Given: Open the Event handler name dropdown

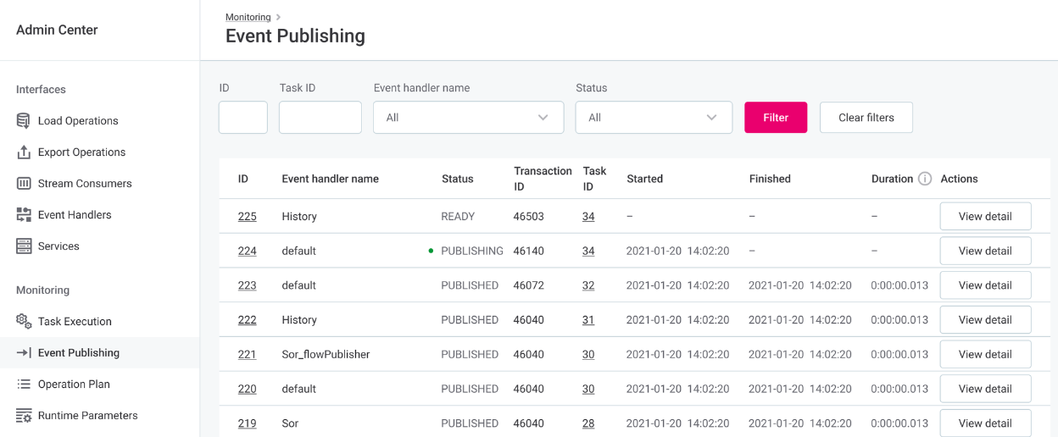Looking at the screenshot, I should [x=468, y=118].
